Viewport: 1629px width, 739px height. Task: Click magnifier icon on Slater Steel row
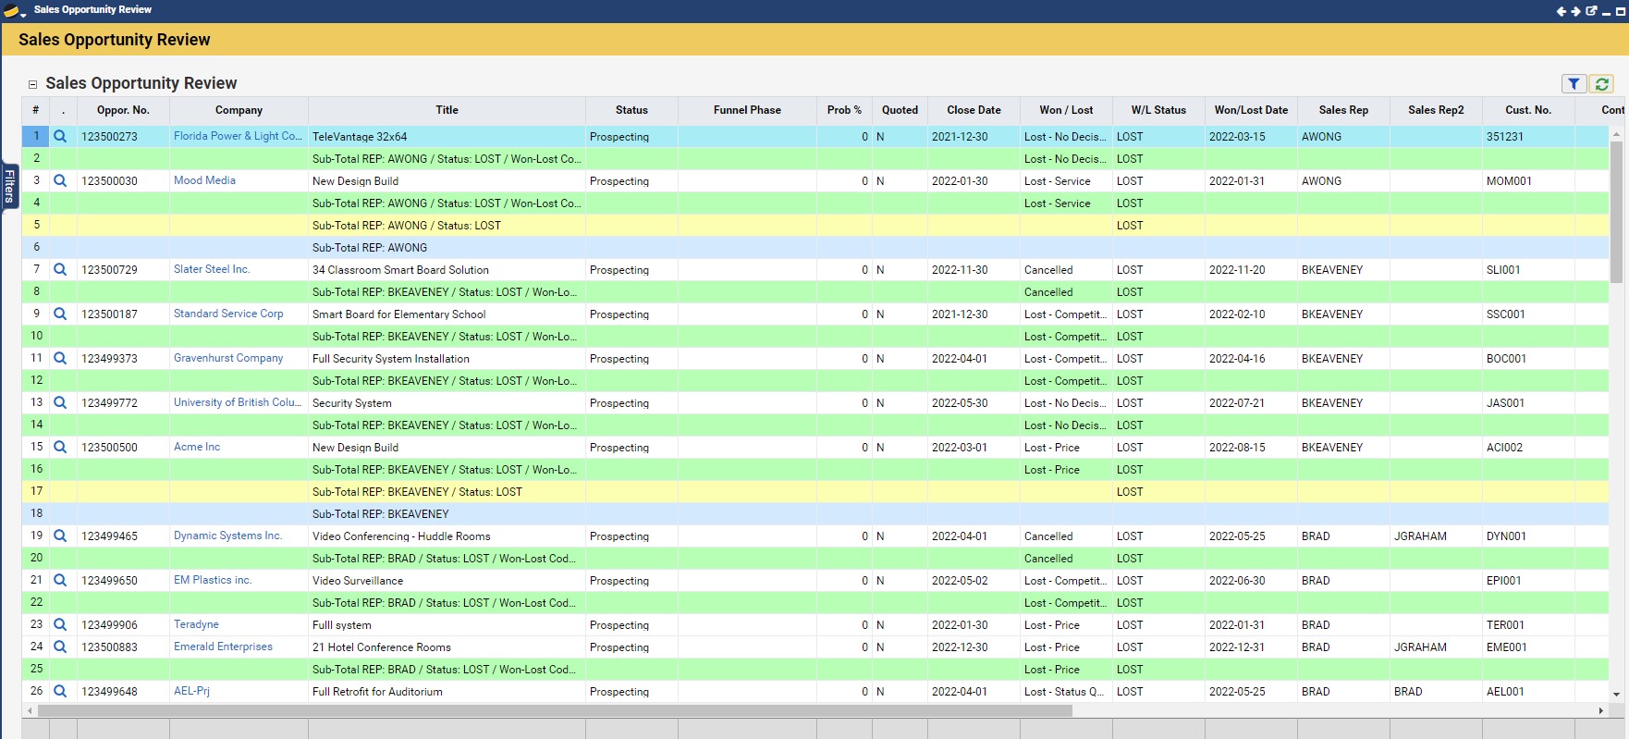pyautogui.click(x=60, y=270)
